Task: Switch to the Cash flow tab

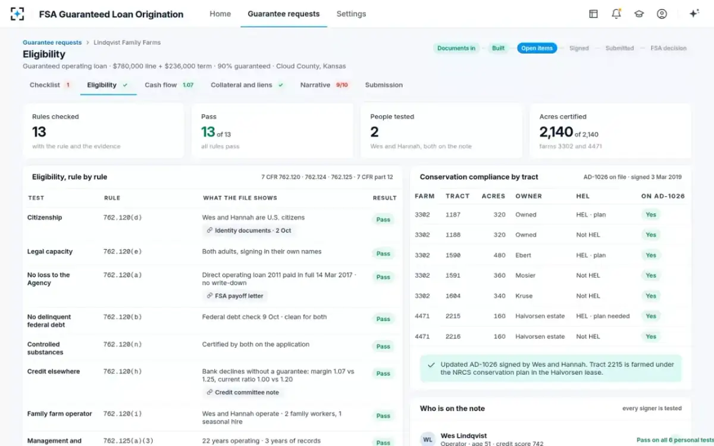Action: coord(169,85)
